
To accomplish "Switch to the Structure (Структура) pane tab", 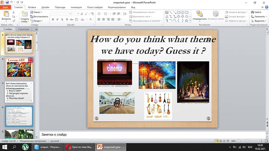I will [24, 29].
